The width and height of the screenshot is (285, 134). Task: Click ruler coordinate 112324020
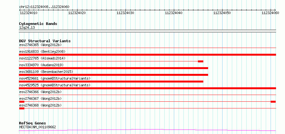click(77, 13)
